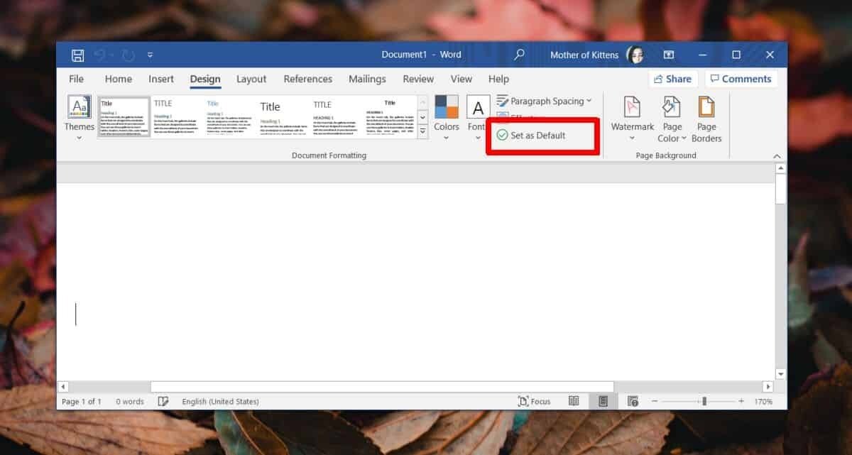The height and width of the screenshot is (455, 852).
Task: Open the File menu
Action: (76, 79)
